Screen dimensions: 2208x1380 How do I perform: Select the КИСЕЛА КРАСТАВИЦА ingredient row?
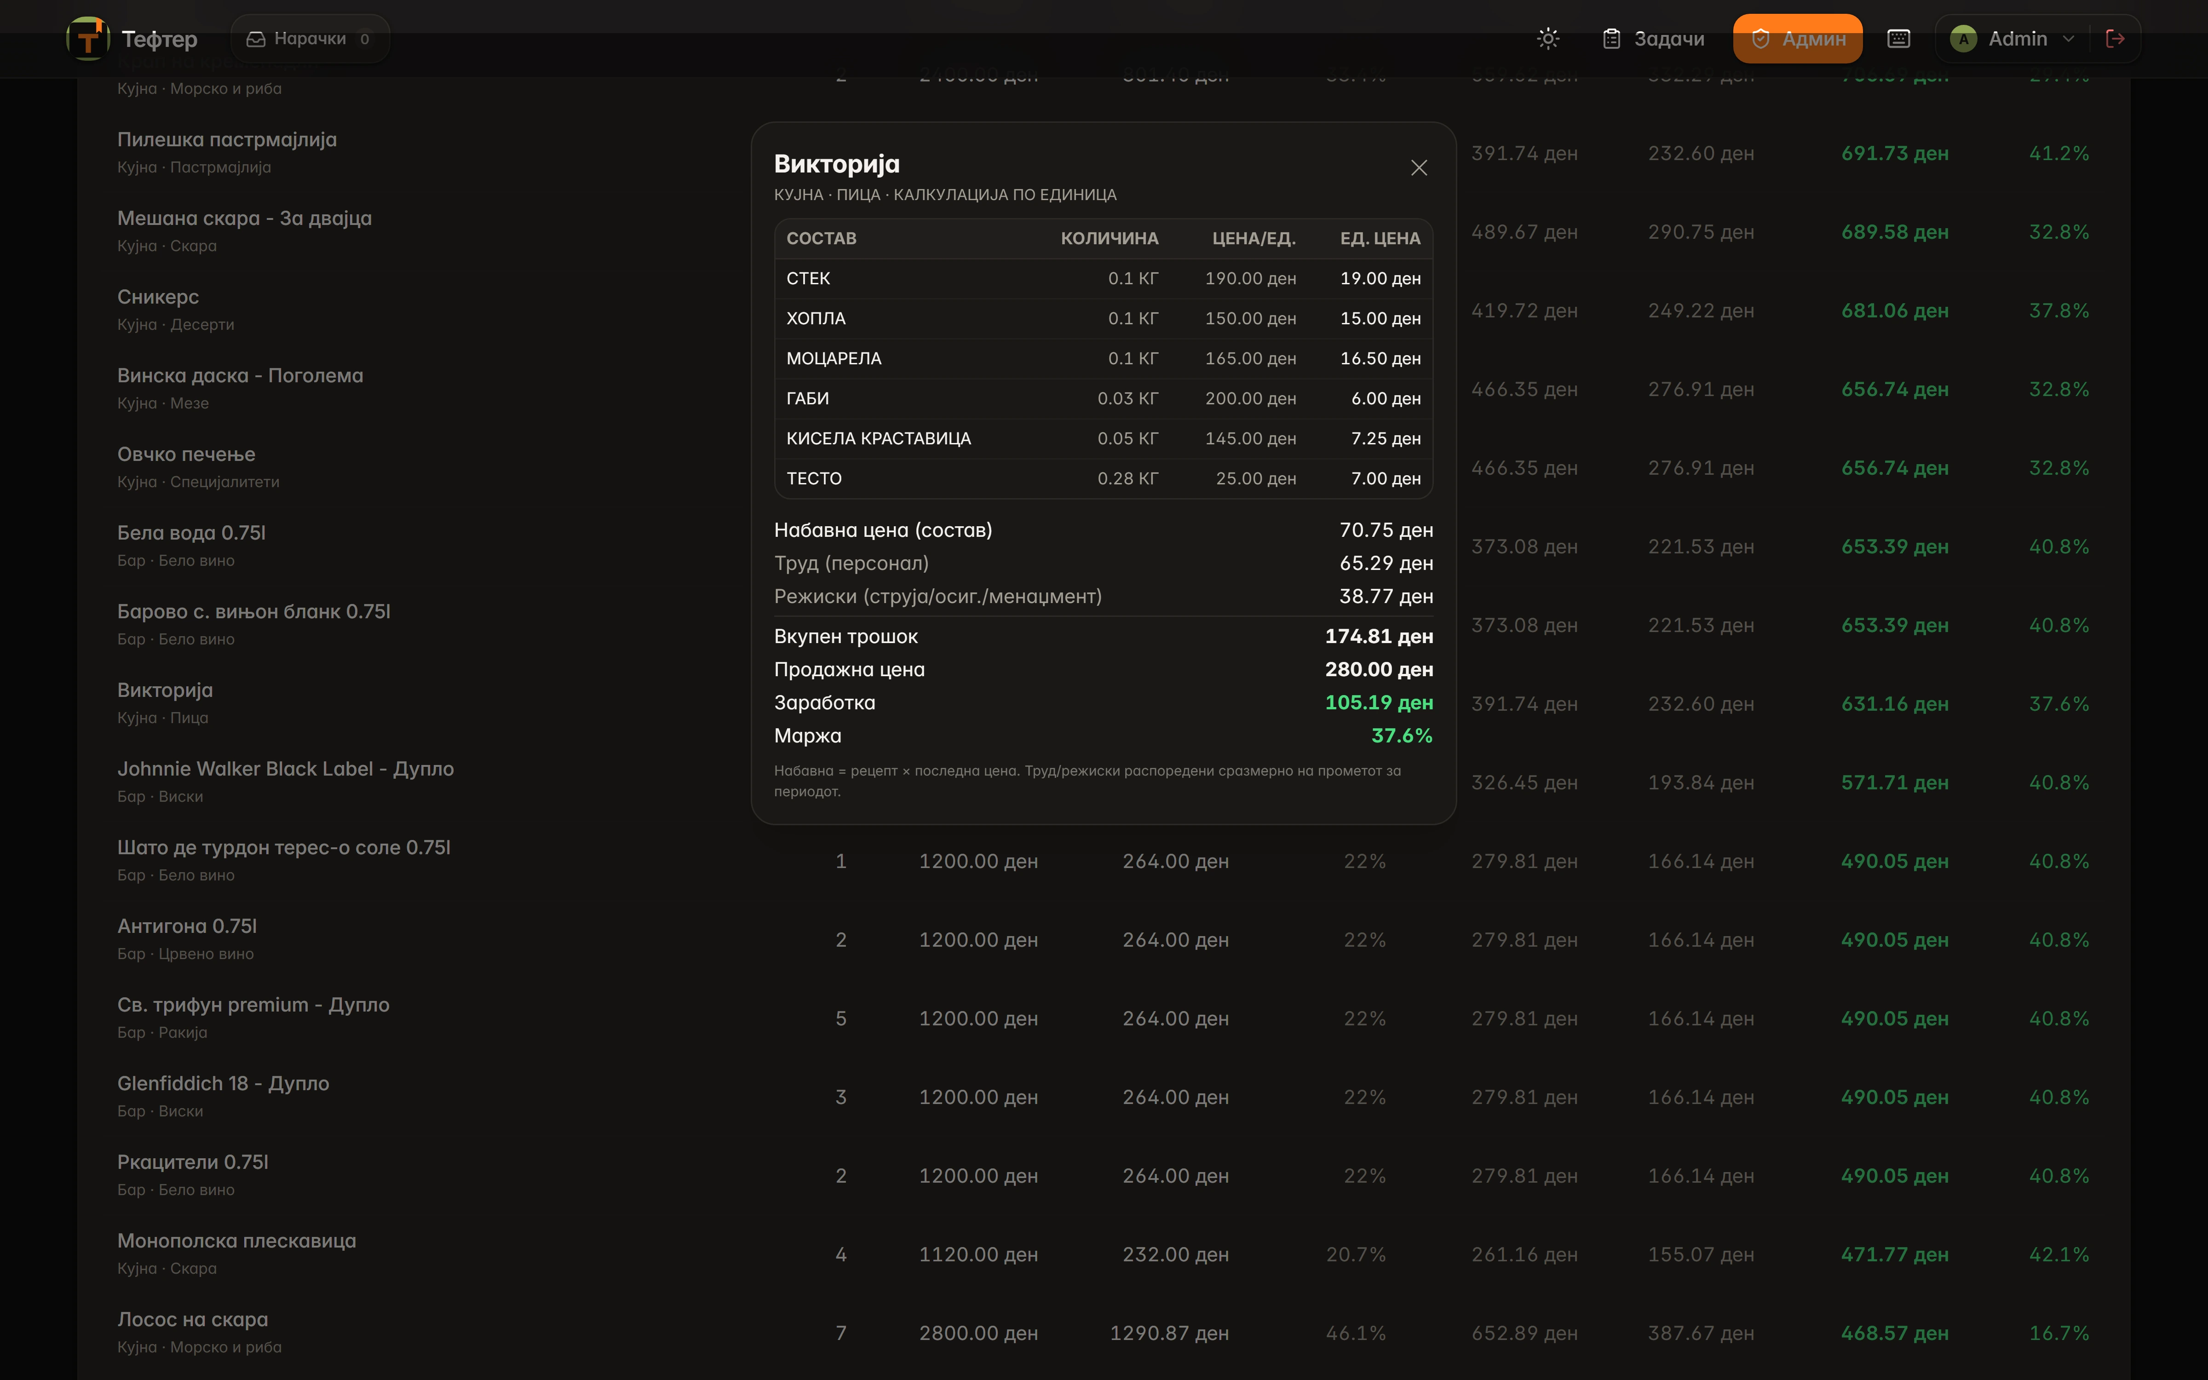[1103, 439]
